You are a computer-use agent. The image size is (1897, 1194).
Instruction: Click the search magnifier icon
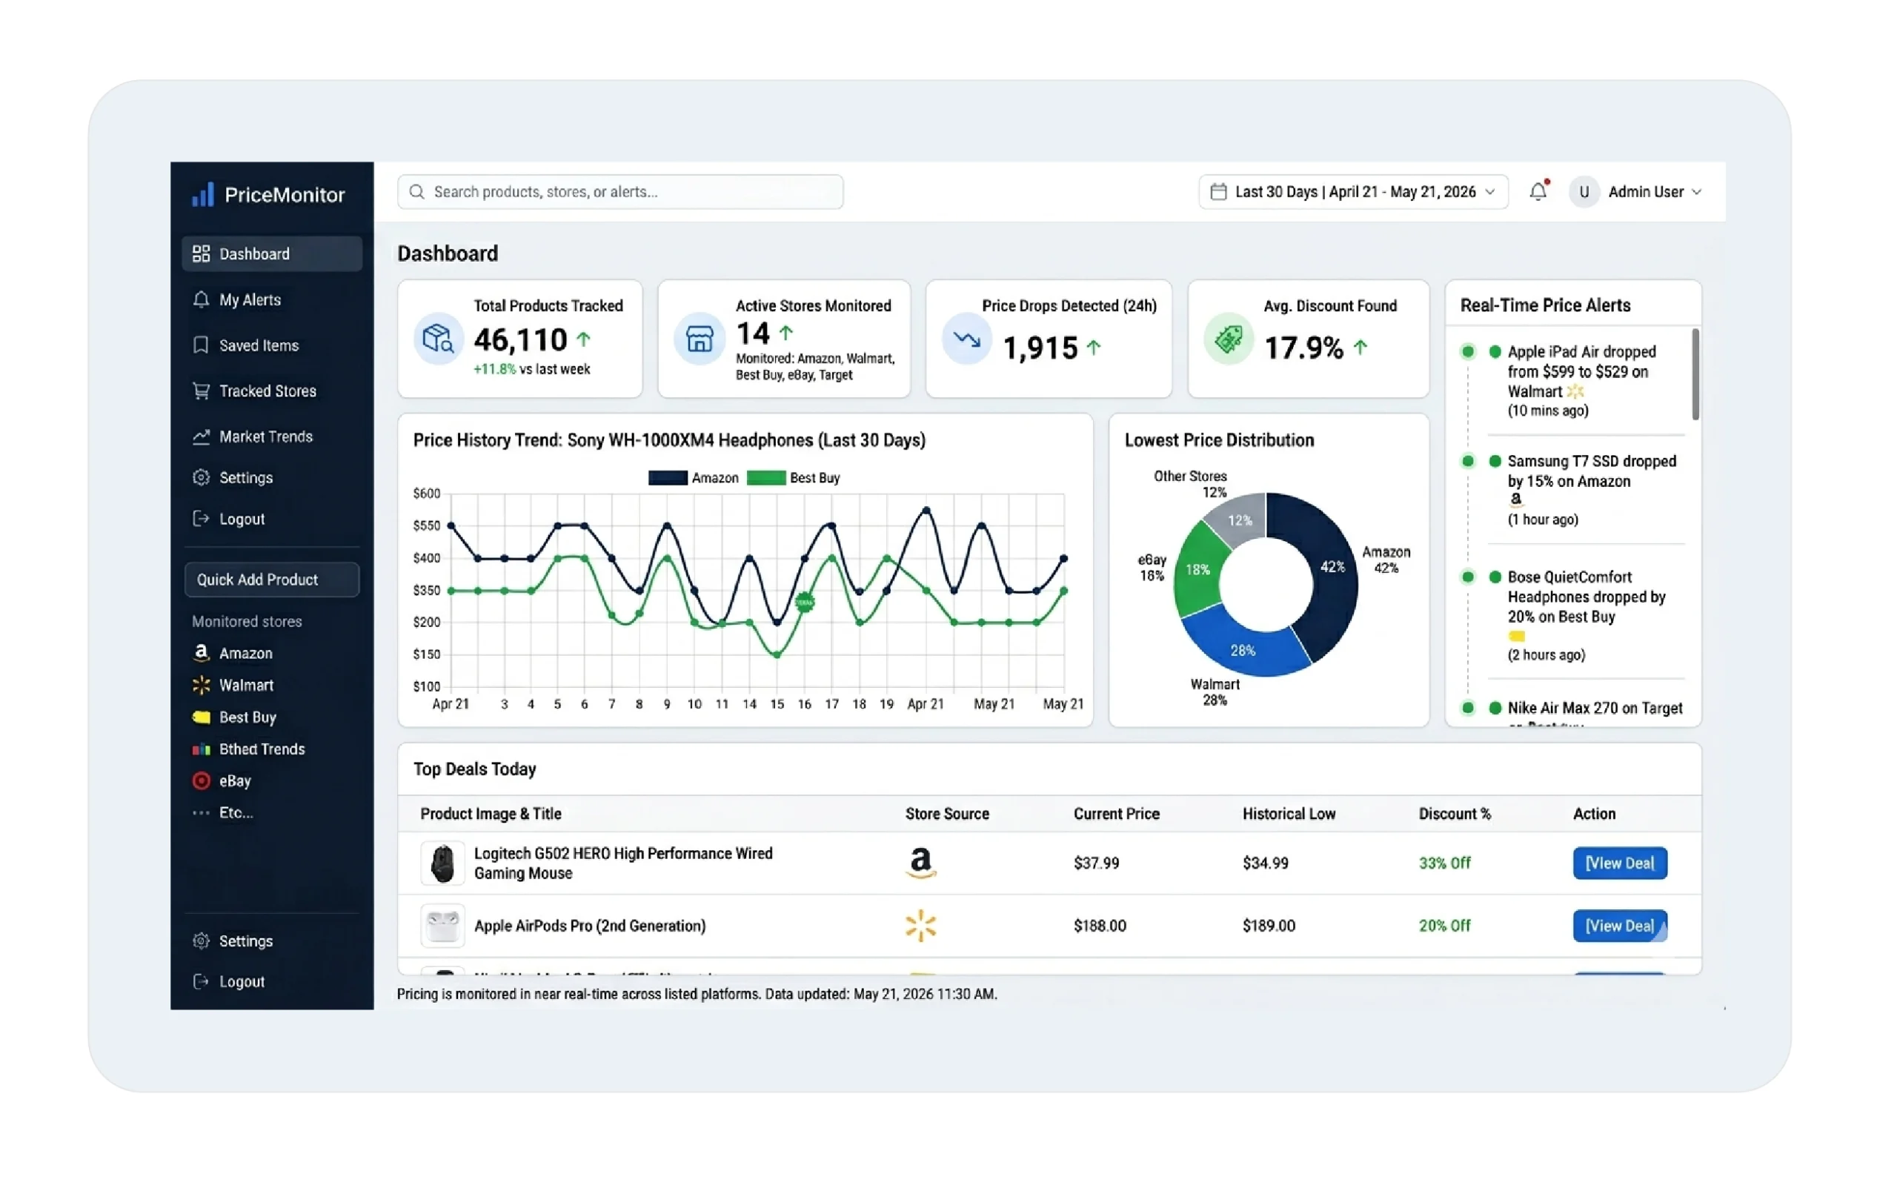(x=416, y=191)
